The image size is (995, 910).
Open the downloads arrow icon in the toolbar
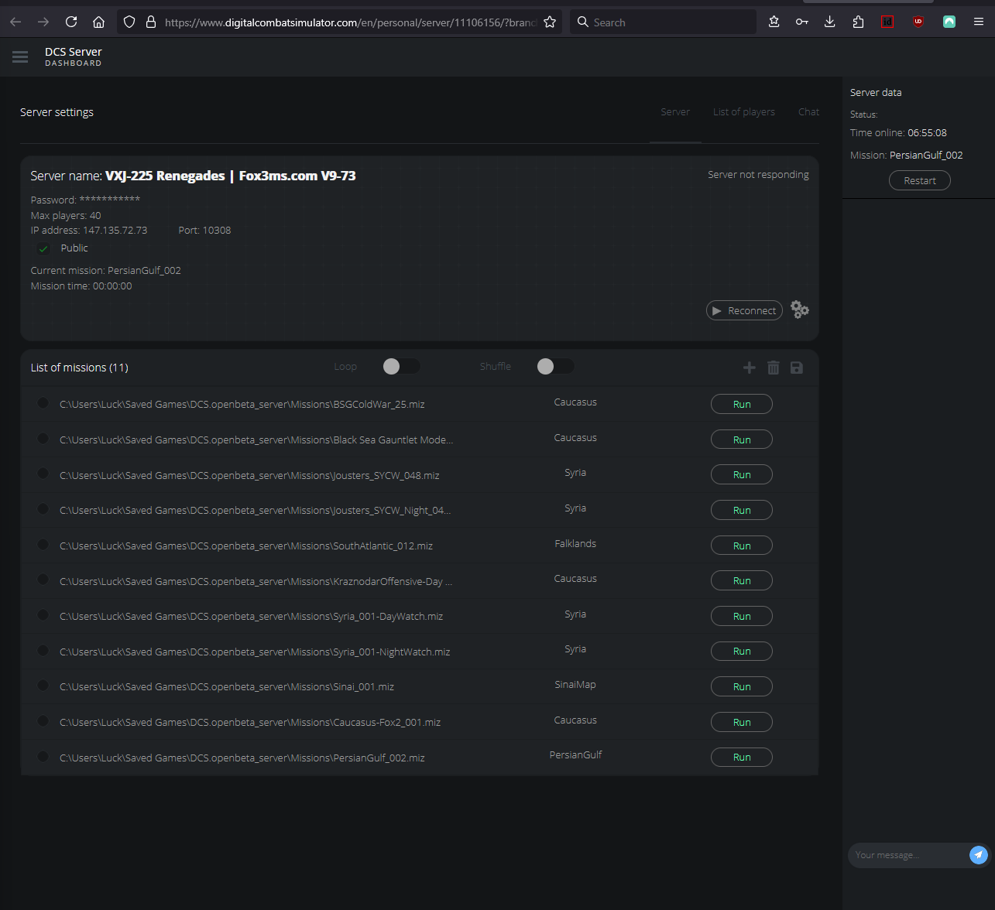(829, 22)
